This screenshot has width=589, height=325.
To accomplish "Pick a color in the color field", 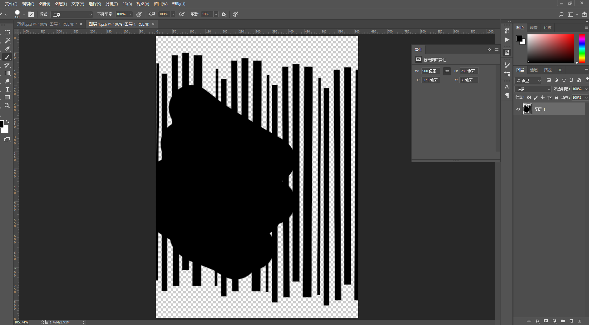I will (551, 48).
